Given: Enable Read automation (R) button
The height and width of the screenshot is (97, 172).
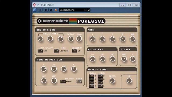Looking at the screenshot, I should pyautogui.click(x=46, y=10).
